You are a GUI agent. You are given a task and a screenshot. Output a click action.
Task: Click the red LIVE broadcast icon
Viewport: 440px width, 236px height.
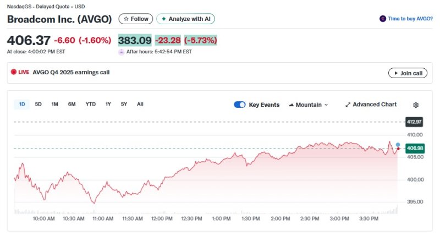point(14,72)
